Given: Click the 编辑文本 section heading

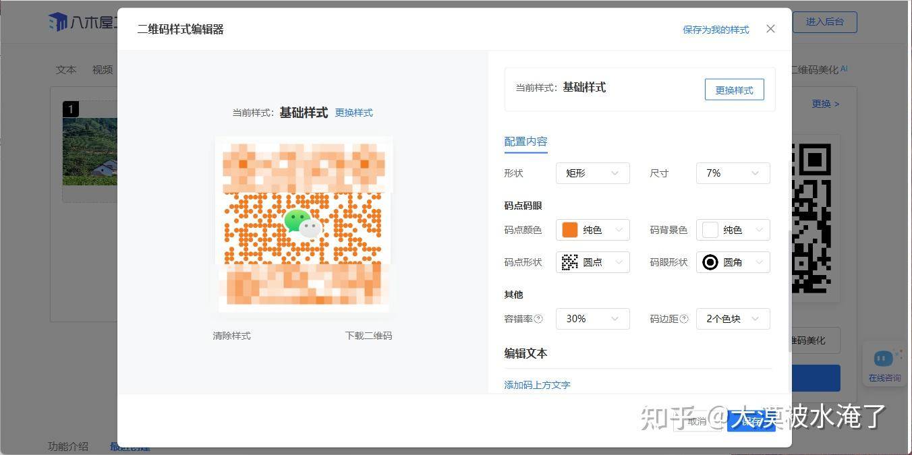Looking at the screenshot, I should (x=526, y=353).
